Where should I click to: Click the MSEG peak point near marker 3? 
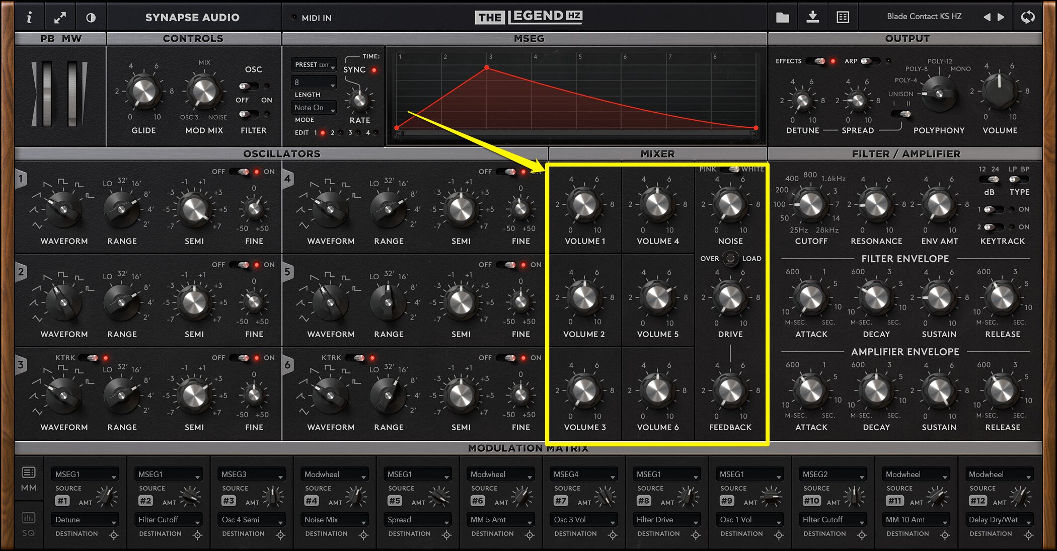(x=487, y=67)
